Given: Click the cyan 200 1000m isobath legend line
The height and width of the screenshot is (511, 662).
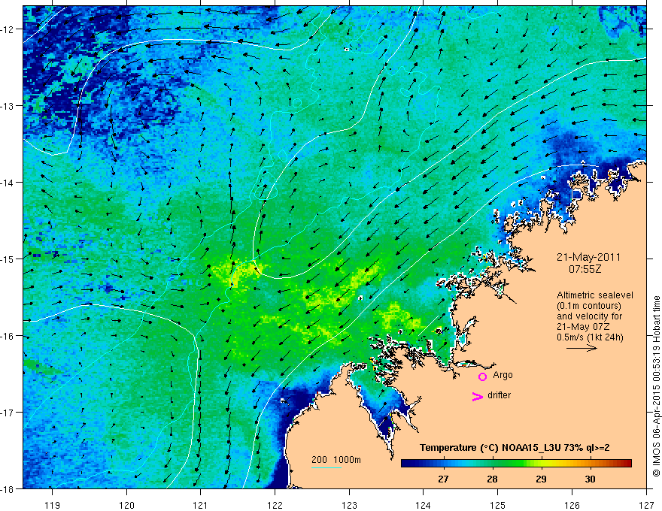Looking at the screenshot, I should (326, 467).
